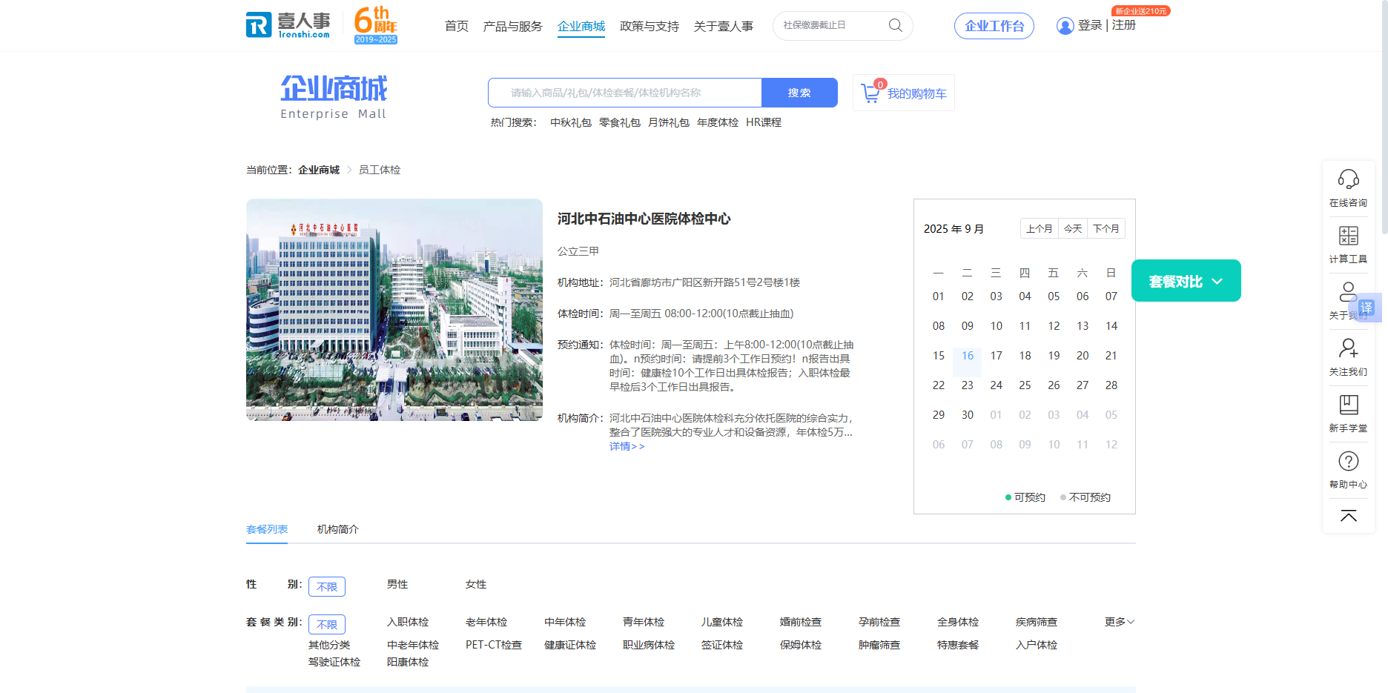Screen dimensions: 1388x693
Task: Click the 1renshi.com logo
Action: click(x=288, y=24)
